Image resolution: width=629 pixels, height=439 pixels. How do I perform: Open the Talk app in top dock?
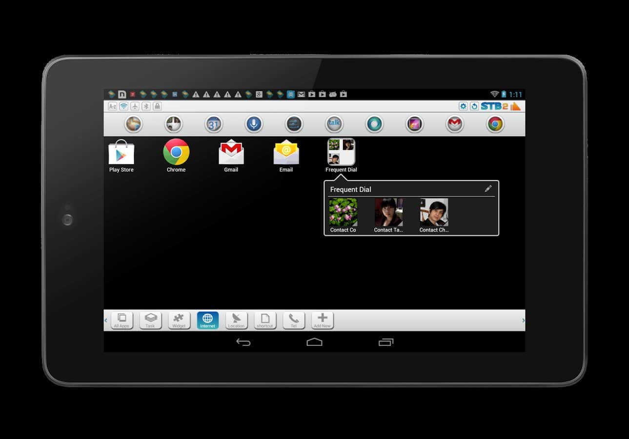pos(334,124)
